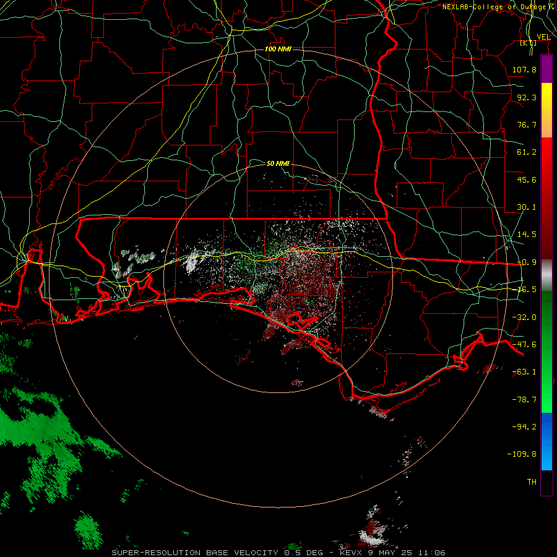Click the -63.1 scale value
This screenshot has width=557, height=557.
(x=524, y=372)
